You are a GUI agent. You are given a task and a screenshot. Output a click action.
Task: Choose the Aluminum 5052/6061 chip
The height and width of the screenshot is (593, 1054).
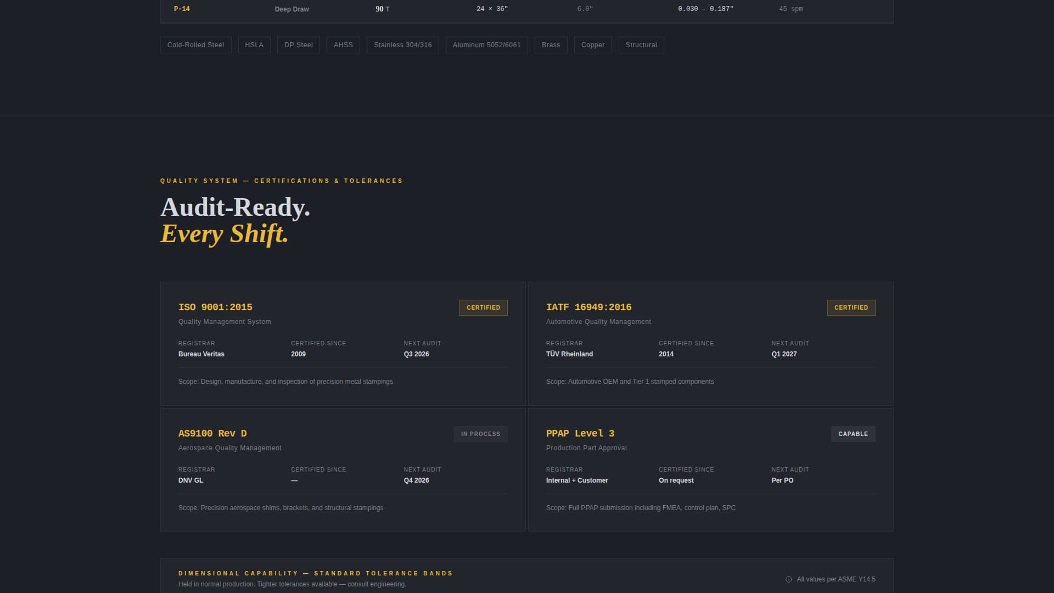click(x=486, y=45)
